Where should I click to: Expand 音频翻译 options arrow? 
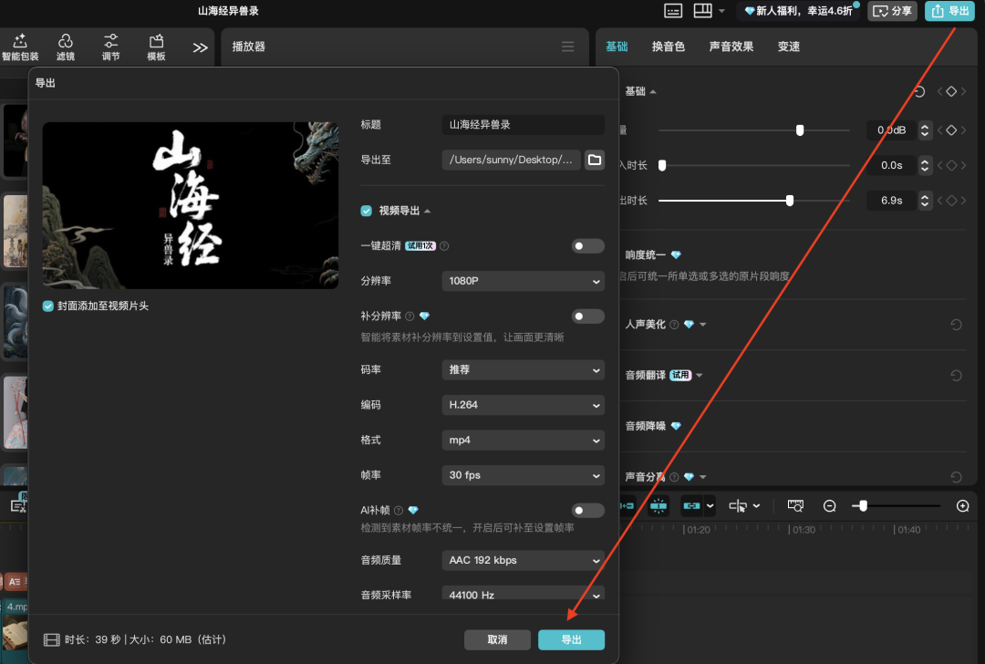pyautogui.click(x=700, y=376)
